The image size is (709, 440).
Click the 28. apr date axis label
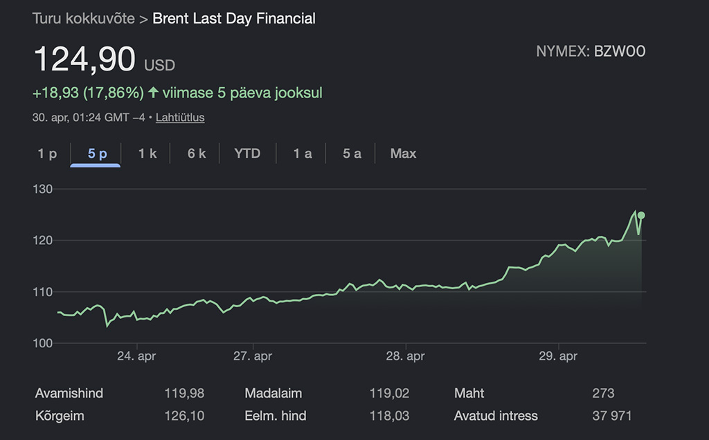coord(405,357)
